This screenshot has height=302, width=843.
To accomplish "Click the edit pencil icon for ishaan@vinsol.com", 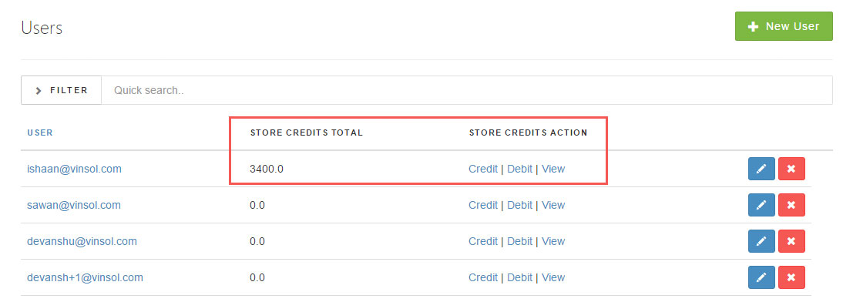I will [x=761, y=169].
